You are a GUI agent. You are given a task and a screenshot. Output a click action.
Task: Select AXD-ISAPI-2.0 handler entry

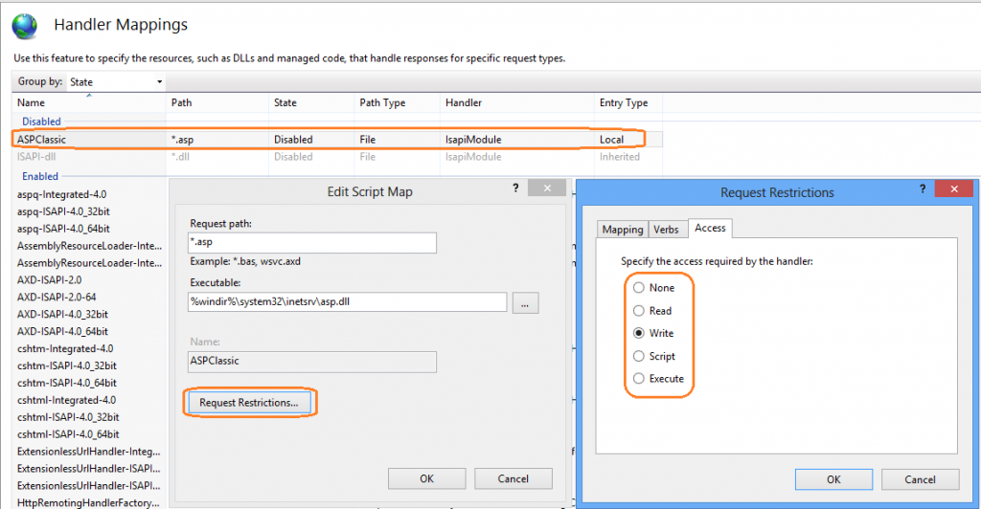50,279
